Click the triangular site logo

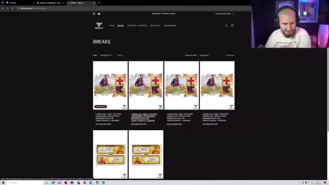click(x=99, y=26)
